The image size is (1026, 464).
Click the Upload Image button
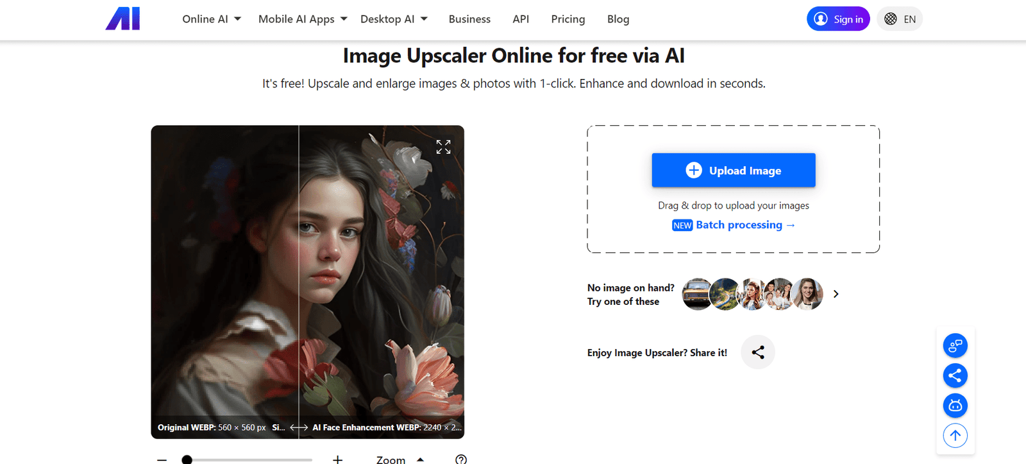click(733, 170)
